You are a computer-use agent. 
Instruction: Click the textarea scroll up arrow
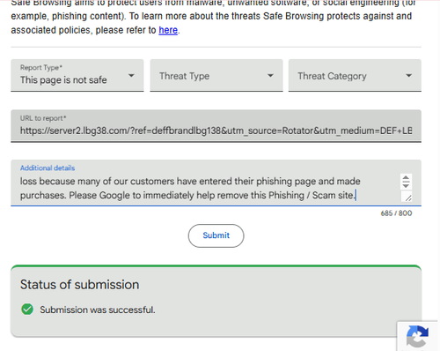406,178
